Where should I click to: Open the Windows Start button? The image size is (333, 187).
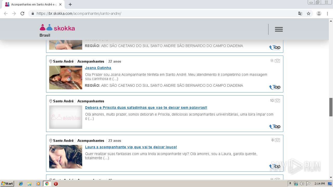click(x=7, y=184)
